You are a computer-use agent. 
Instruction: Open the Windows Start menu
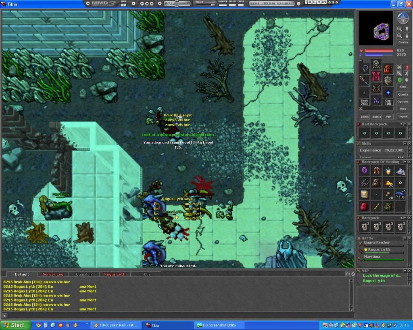tap(15, 325)
